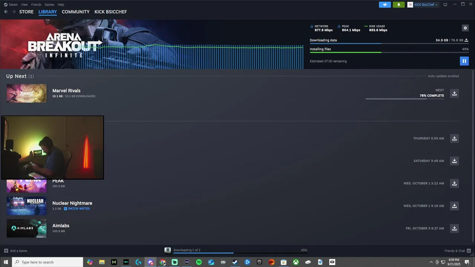This screenshot has width=475, height=267.
Task: Open Nuclear Nightmare PATCH NOTES link
Action: (x=77, y=209)
